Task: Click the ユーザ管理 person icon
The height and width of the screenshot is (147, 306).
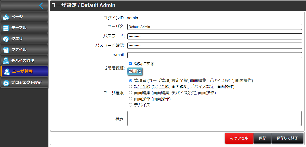Action: (7, 72)
